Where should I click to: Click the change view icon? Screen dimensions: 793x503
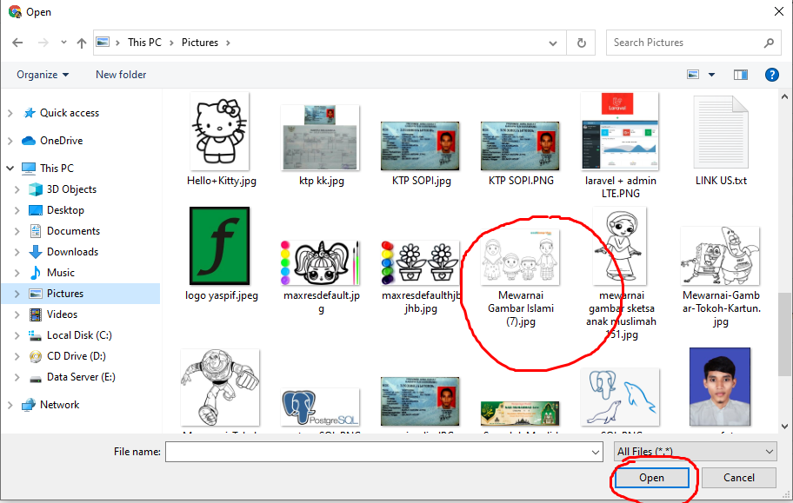693,75
